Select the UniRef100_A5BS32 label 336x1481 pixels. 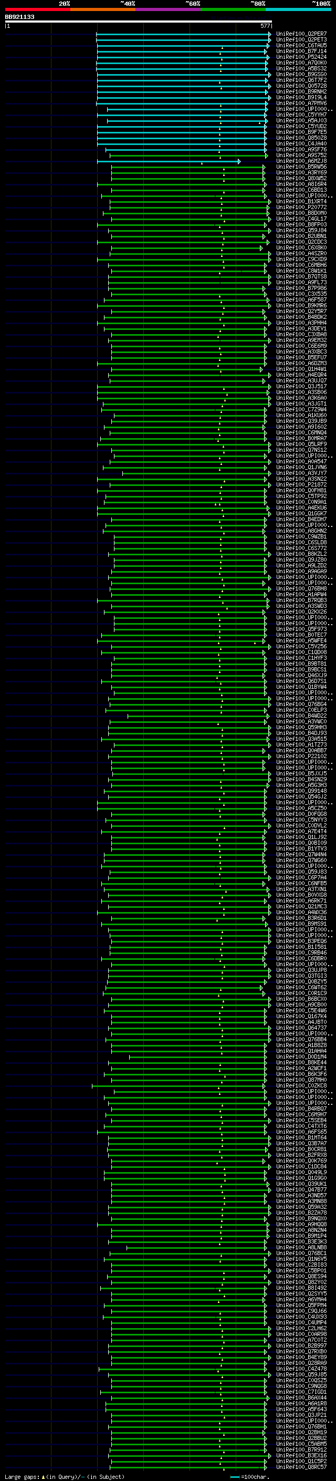(301, 68)
